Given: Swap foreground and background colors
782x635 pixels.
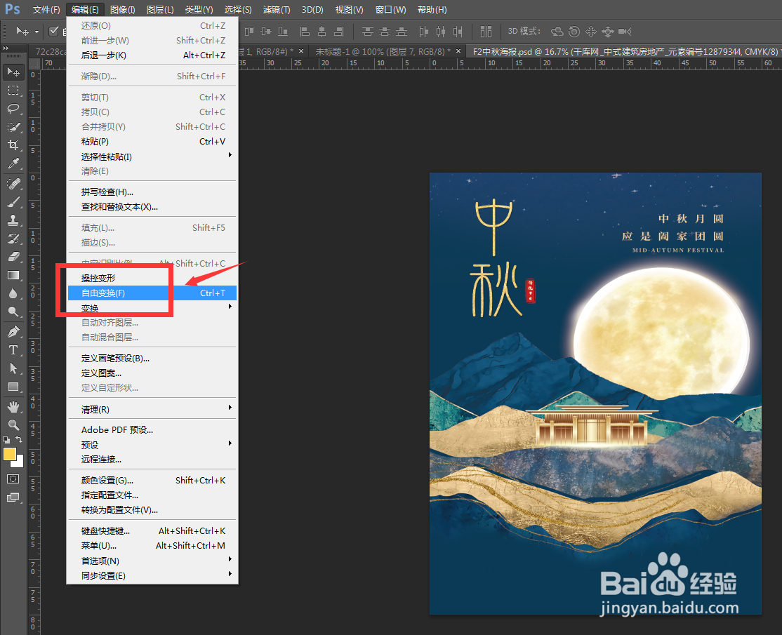Looking at the screenshot, I should [19, 439].
